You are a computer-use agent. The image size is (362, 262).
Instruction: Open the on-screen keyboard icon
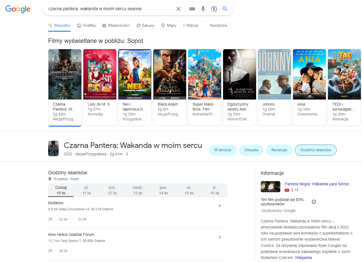[192, 9]
